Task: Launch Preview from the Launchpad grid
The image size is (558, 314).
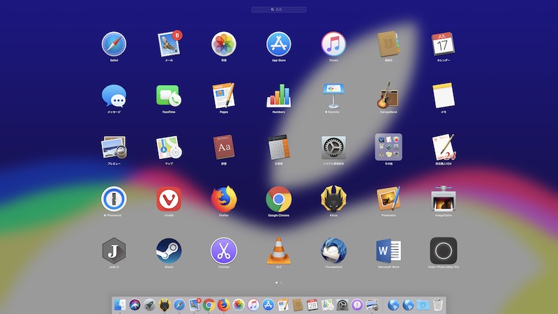Action: pos(114,147)
